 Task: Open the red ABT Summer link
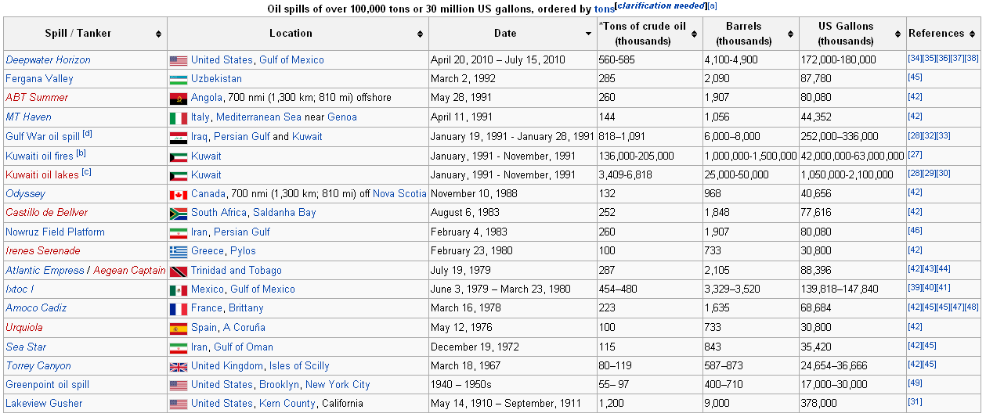pos(37,98)
